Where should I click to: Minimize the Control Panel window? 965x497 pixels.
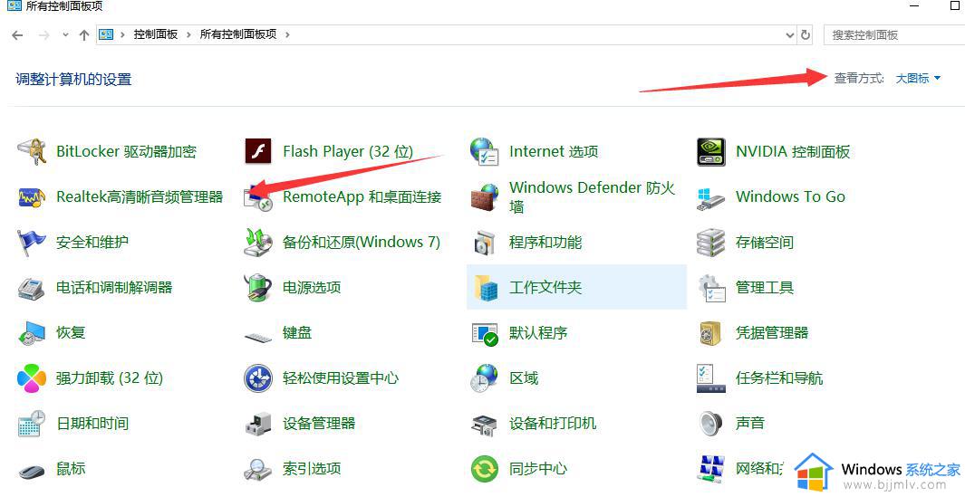point(914,6)
